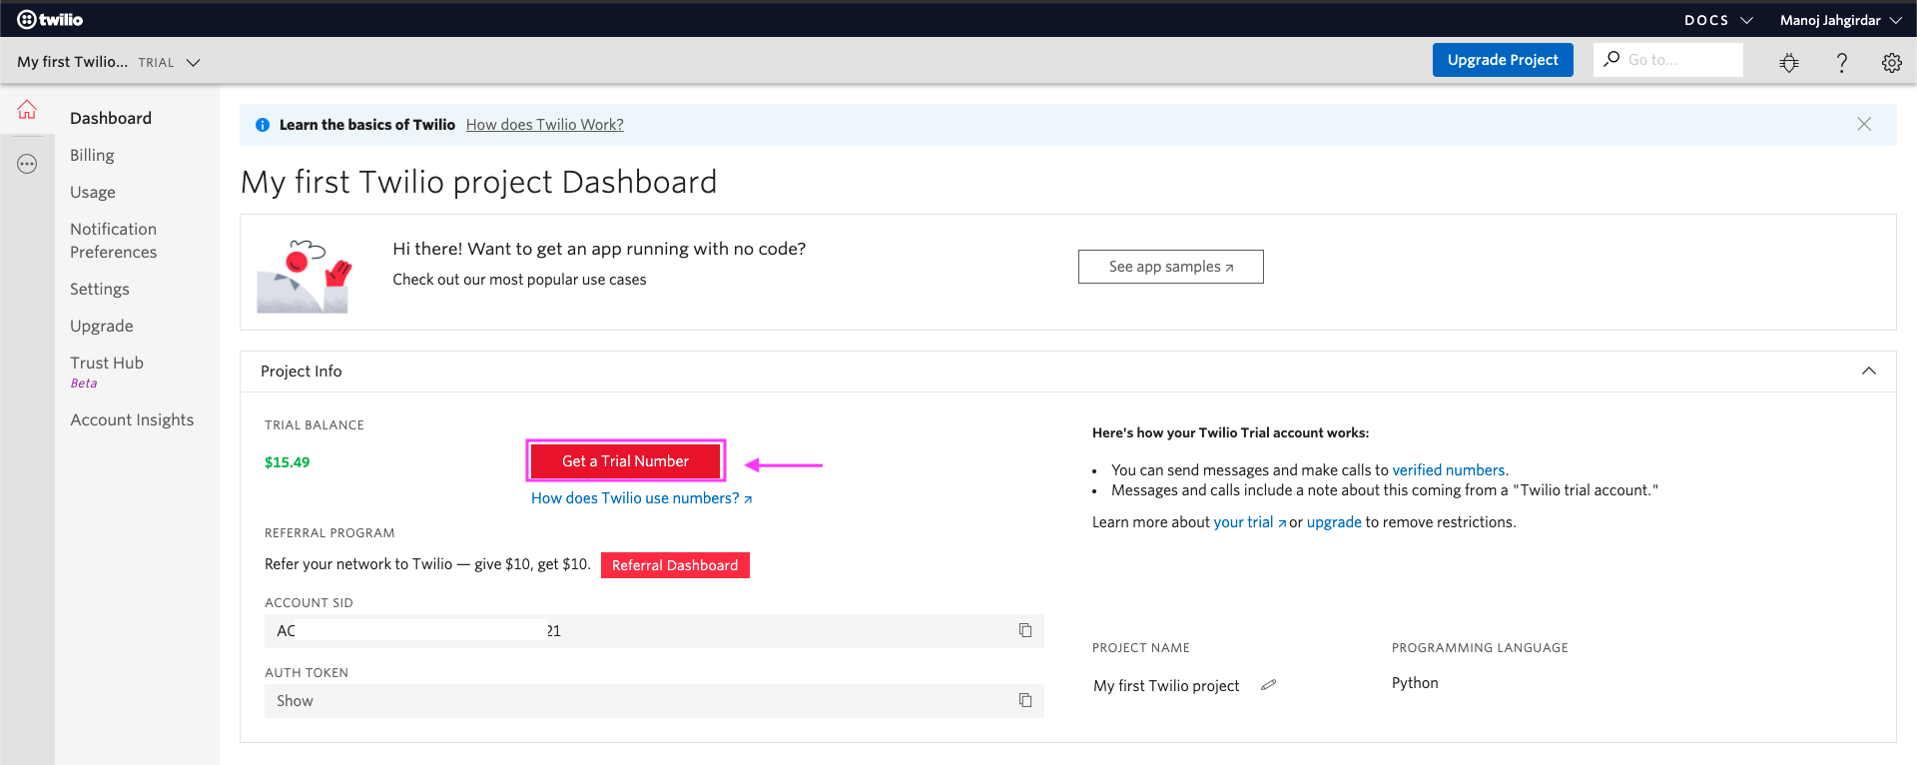Image resolution: width=1917 pixels, height=765 pixels.
Task: Open Account Insights
Action: [x=132, y=419]
